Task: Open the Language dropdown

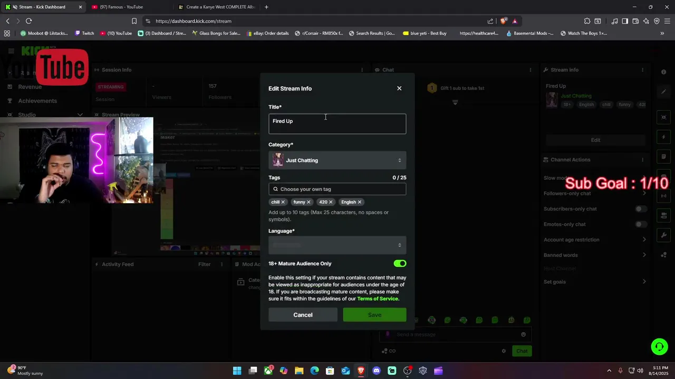Action: pos(337,245)
